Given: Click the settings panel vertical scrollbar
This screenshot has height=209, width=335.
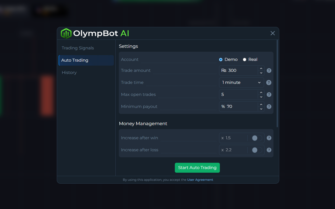Looking at the screenshot, I should pos(277,84).
